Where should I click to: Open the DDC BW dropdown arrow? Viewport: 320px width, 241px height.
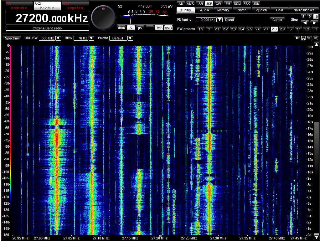coord(58,38)
